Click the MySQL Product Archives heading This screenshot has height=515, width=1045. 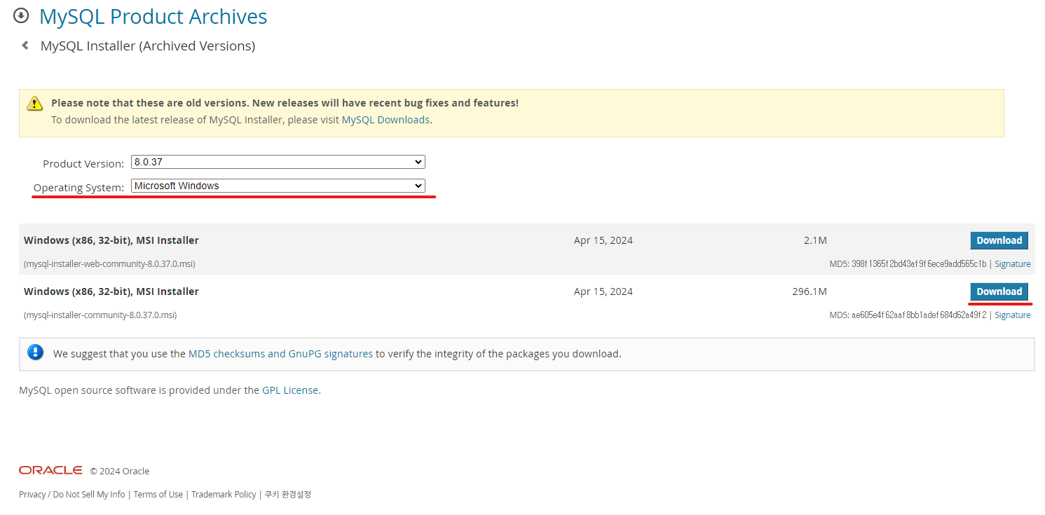pos(153,16)
